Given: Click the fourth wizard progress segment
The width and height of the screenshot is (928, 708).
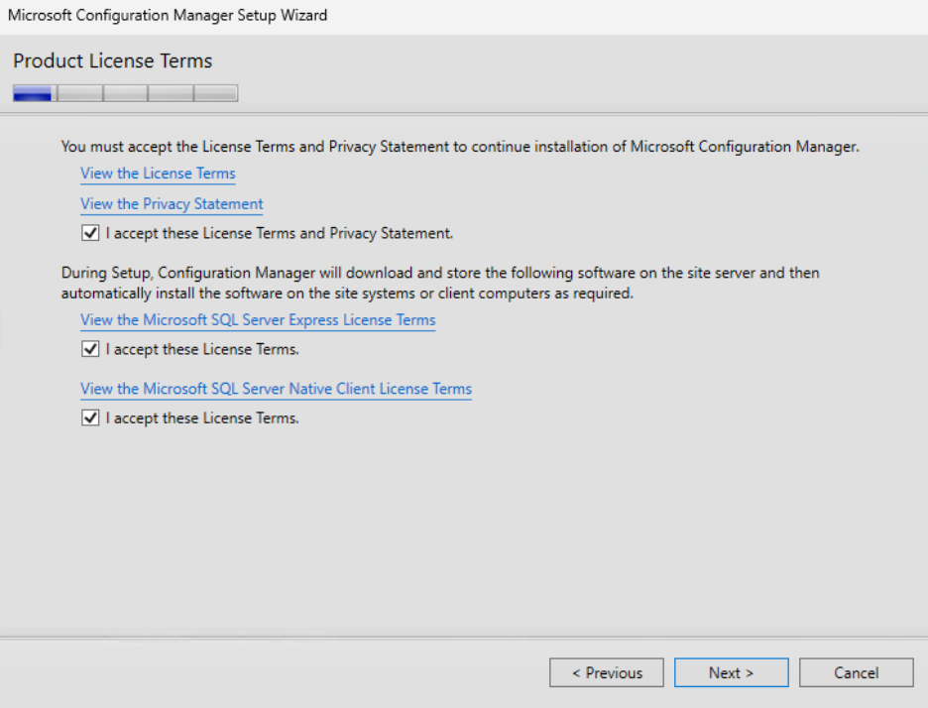Looking at the screenshot, I should (170, 92).
